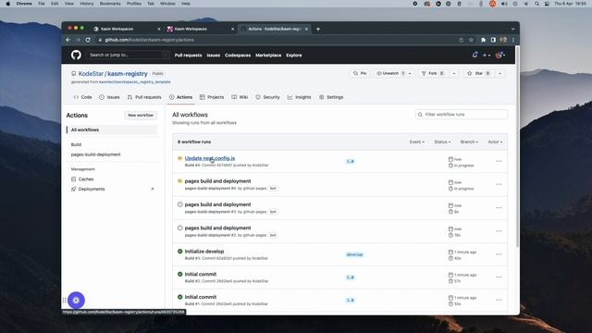Open the repository Settings tab
This screenshot has height=333, width=592.
[x=331, y=97]
